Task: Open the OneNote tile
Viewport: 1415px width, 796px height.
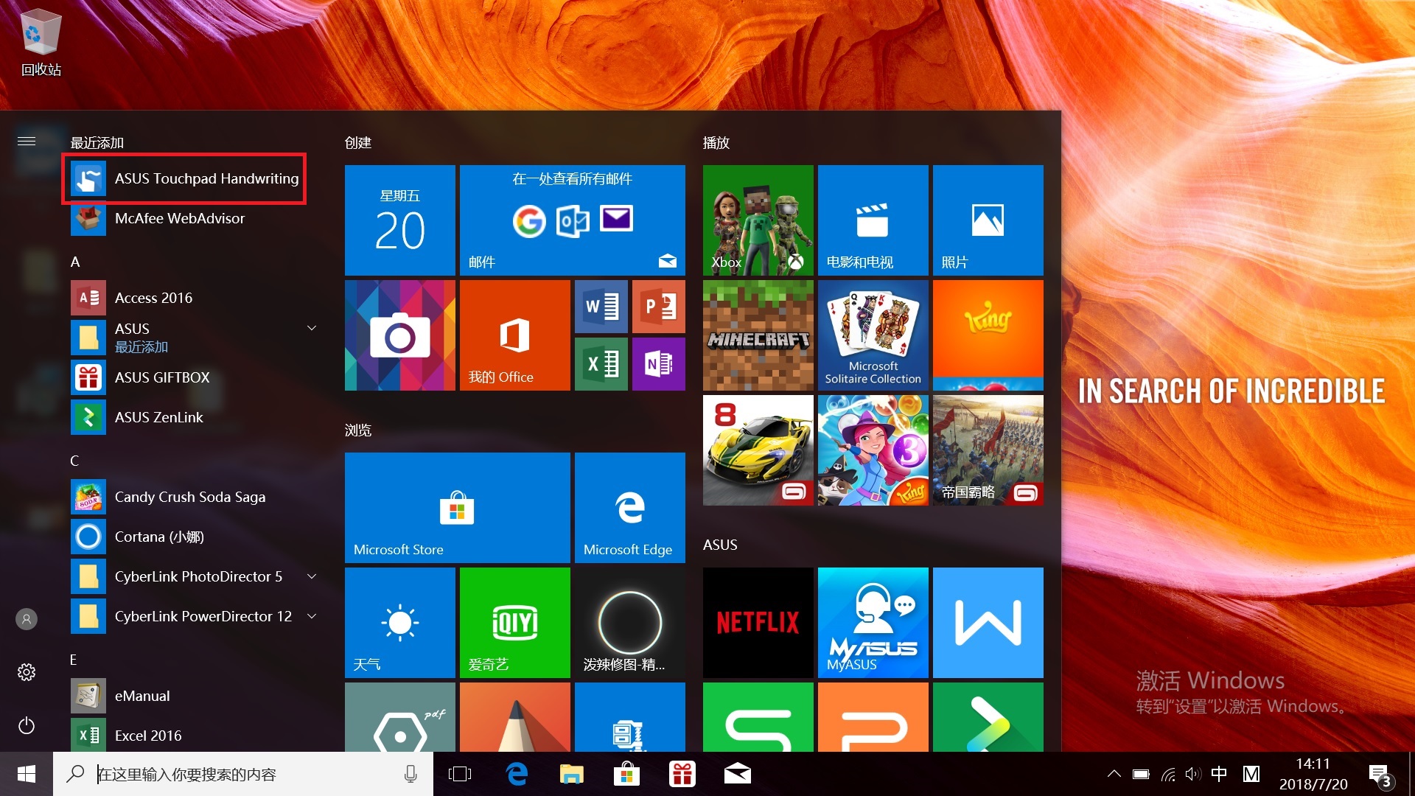Action: pos(659,364)
